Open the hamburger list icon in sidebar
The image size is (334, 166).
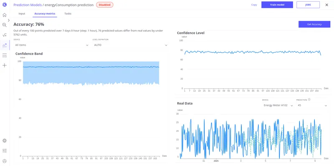5,55
